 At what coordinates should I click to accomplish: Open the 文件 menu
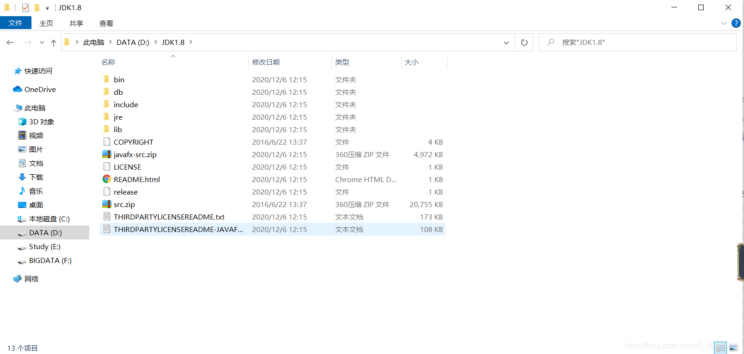point(15,23)
